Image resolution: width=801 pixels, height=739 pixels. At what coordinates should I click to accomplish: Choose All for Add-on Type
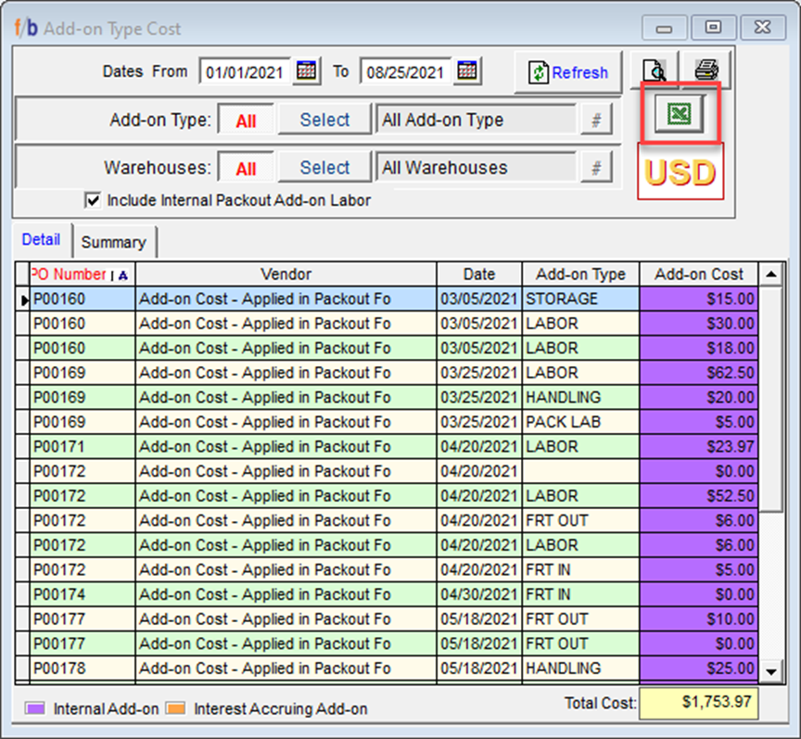(x=246, y=121)
